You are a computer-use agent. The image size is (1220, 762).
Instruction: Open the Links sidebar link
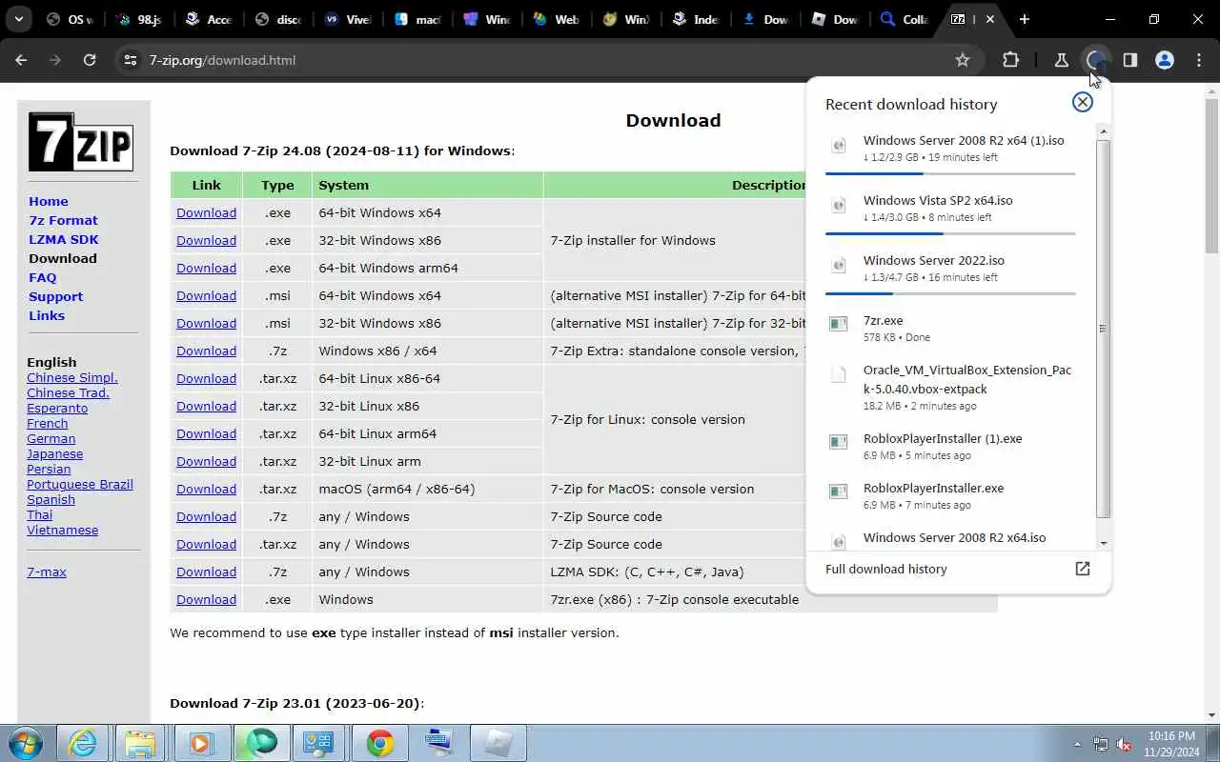[47, 315]
